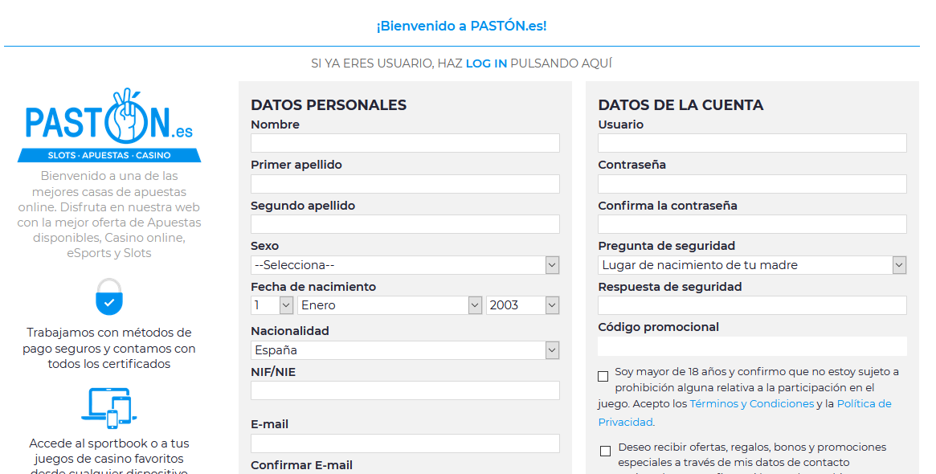Open the Política de Privacidad link

[745, 412]
